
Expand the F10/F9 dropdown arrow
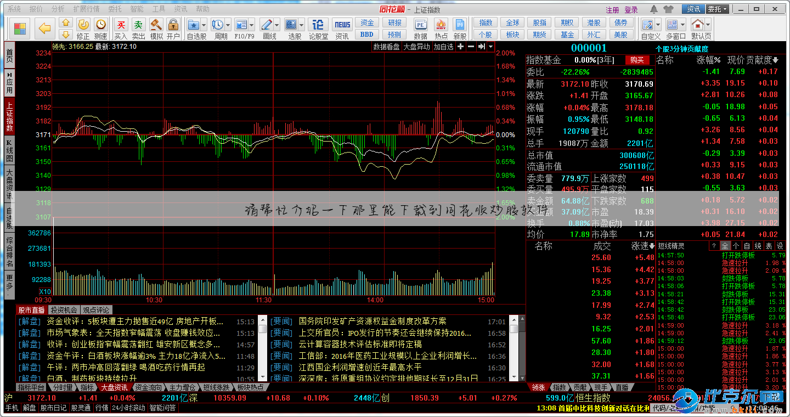coord(251,25)
